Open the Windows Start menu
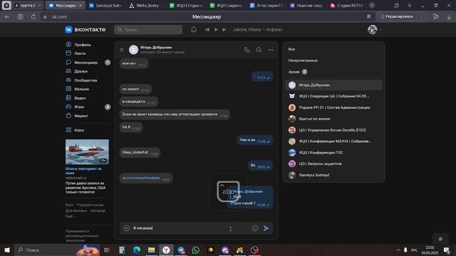456x256 pixels. (7, 250)
